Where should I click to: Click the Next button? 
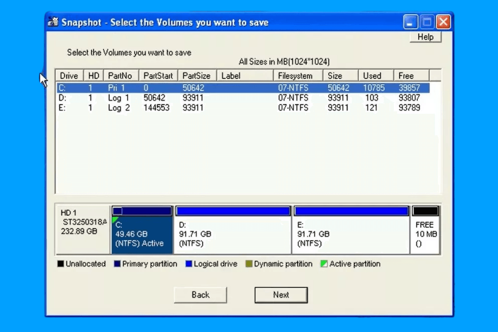(x=281, y=295)
